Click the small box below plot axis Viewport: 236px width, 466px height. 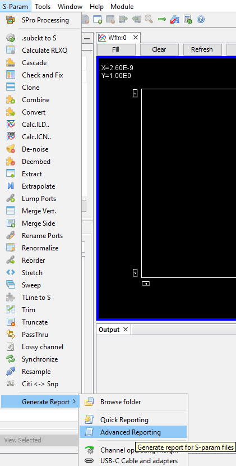tap(146, 284)
